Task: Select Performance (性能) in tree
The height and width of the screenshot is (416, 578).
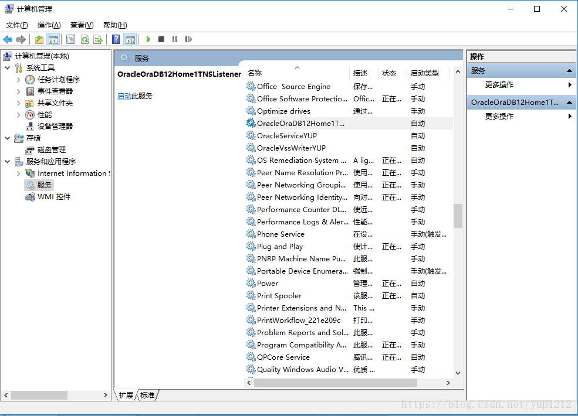Action: pos(44,115)
